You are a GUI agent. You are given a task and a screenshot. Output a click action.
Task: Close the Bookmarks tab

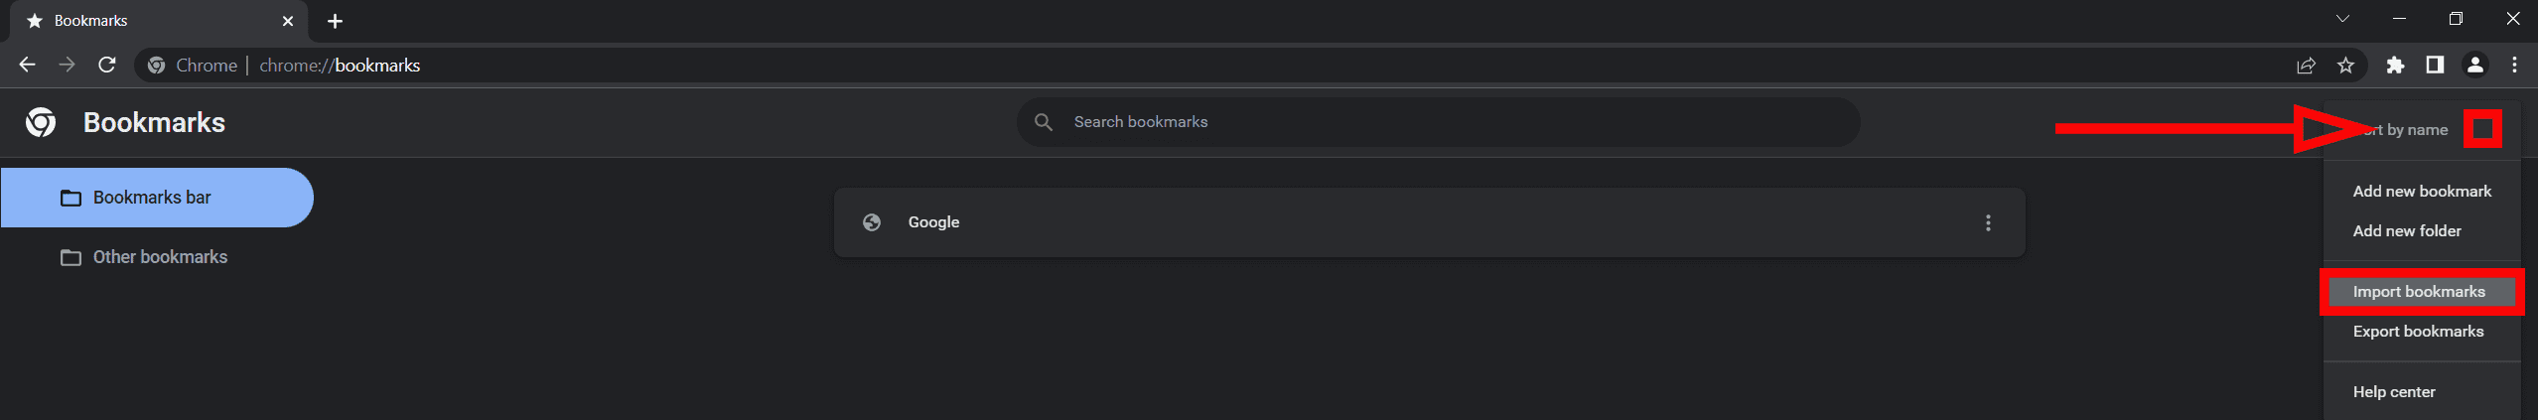[x=288, y=21]
